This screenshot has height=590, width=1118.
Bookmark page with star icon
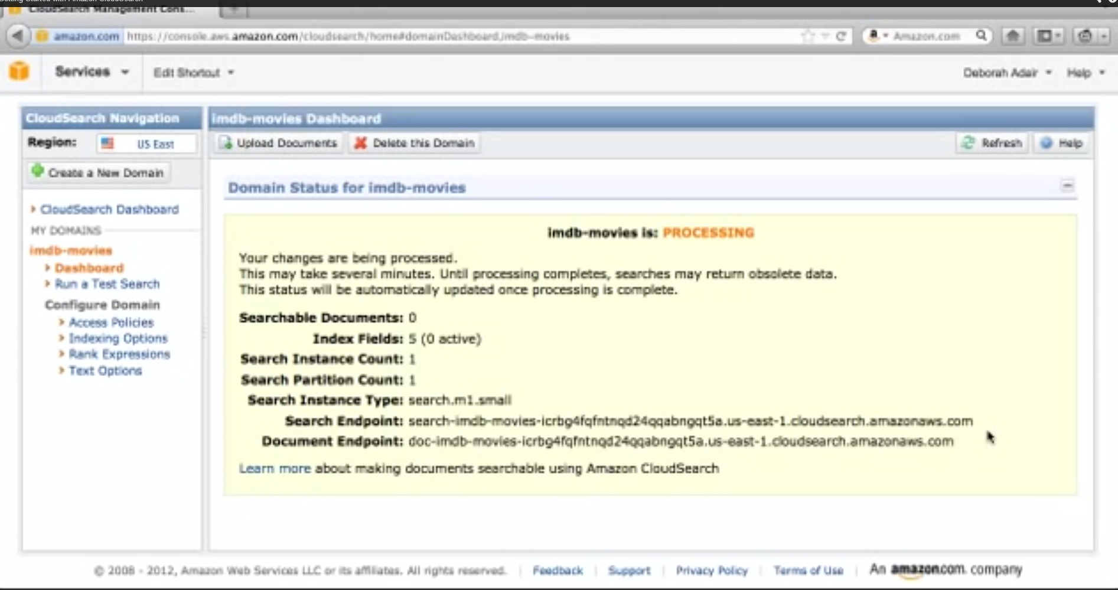[807, 36]
